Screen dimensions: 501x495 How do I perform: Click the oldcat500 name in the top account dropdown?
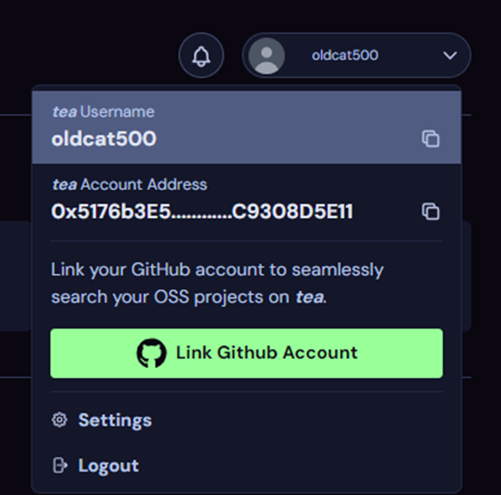(344, 56)
